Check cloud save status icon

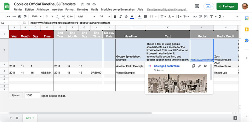coord(94,4)
